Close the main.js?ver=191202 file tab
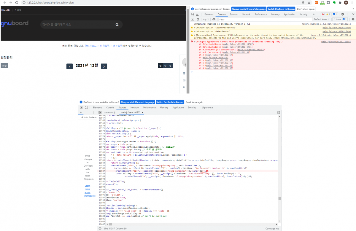The height and width of the screenshot is (231, 356). [142, 113]
